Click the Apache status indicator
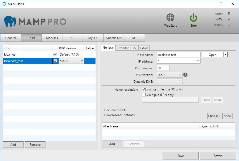The width and height of the screenshot is (239, 161). (229, 13)
